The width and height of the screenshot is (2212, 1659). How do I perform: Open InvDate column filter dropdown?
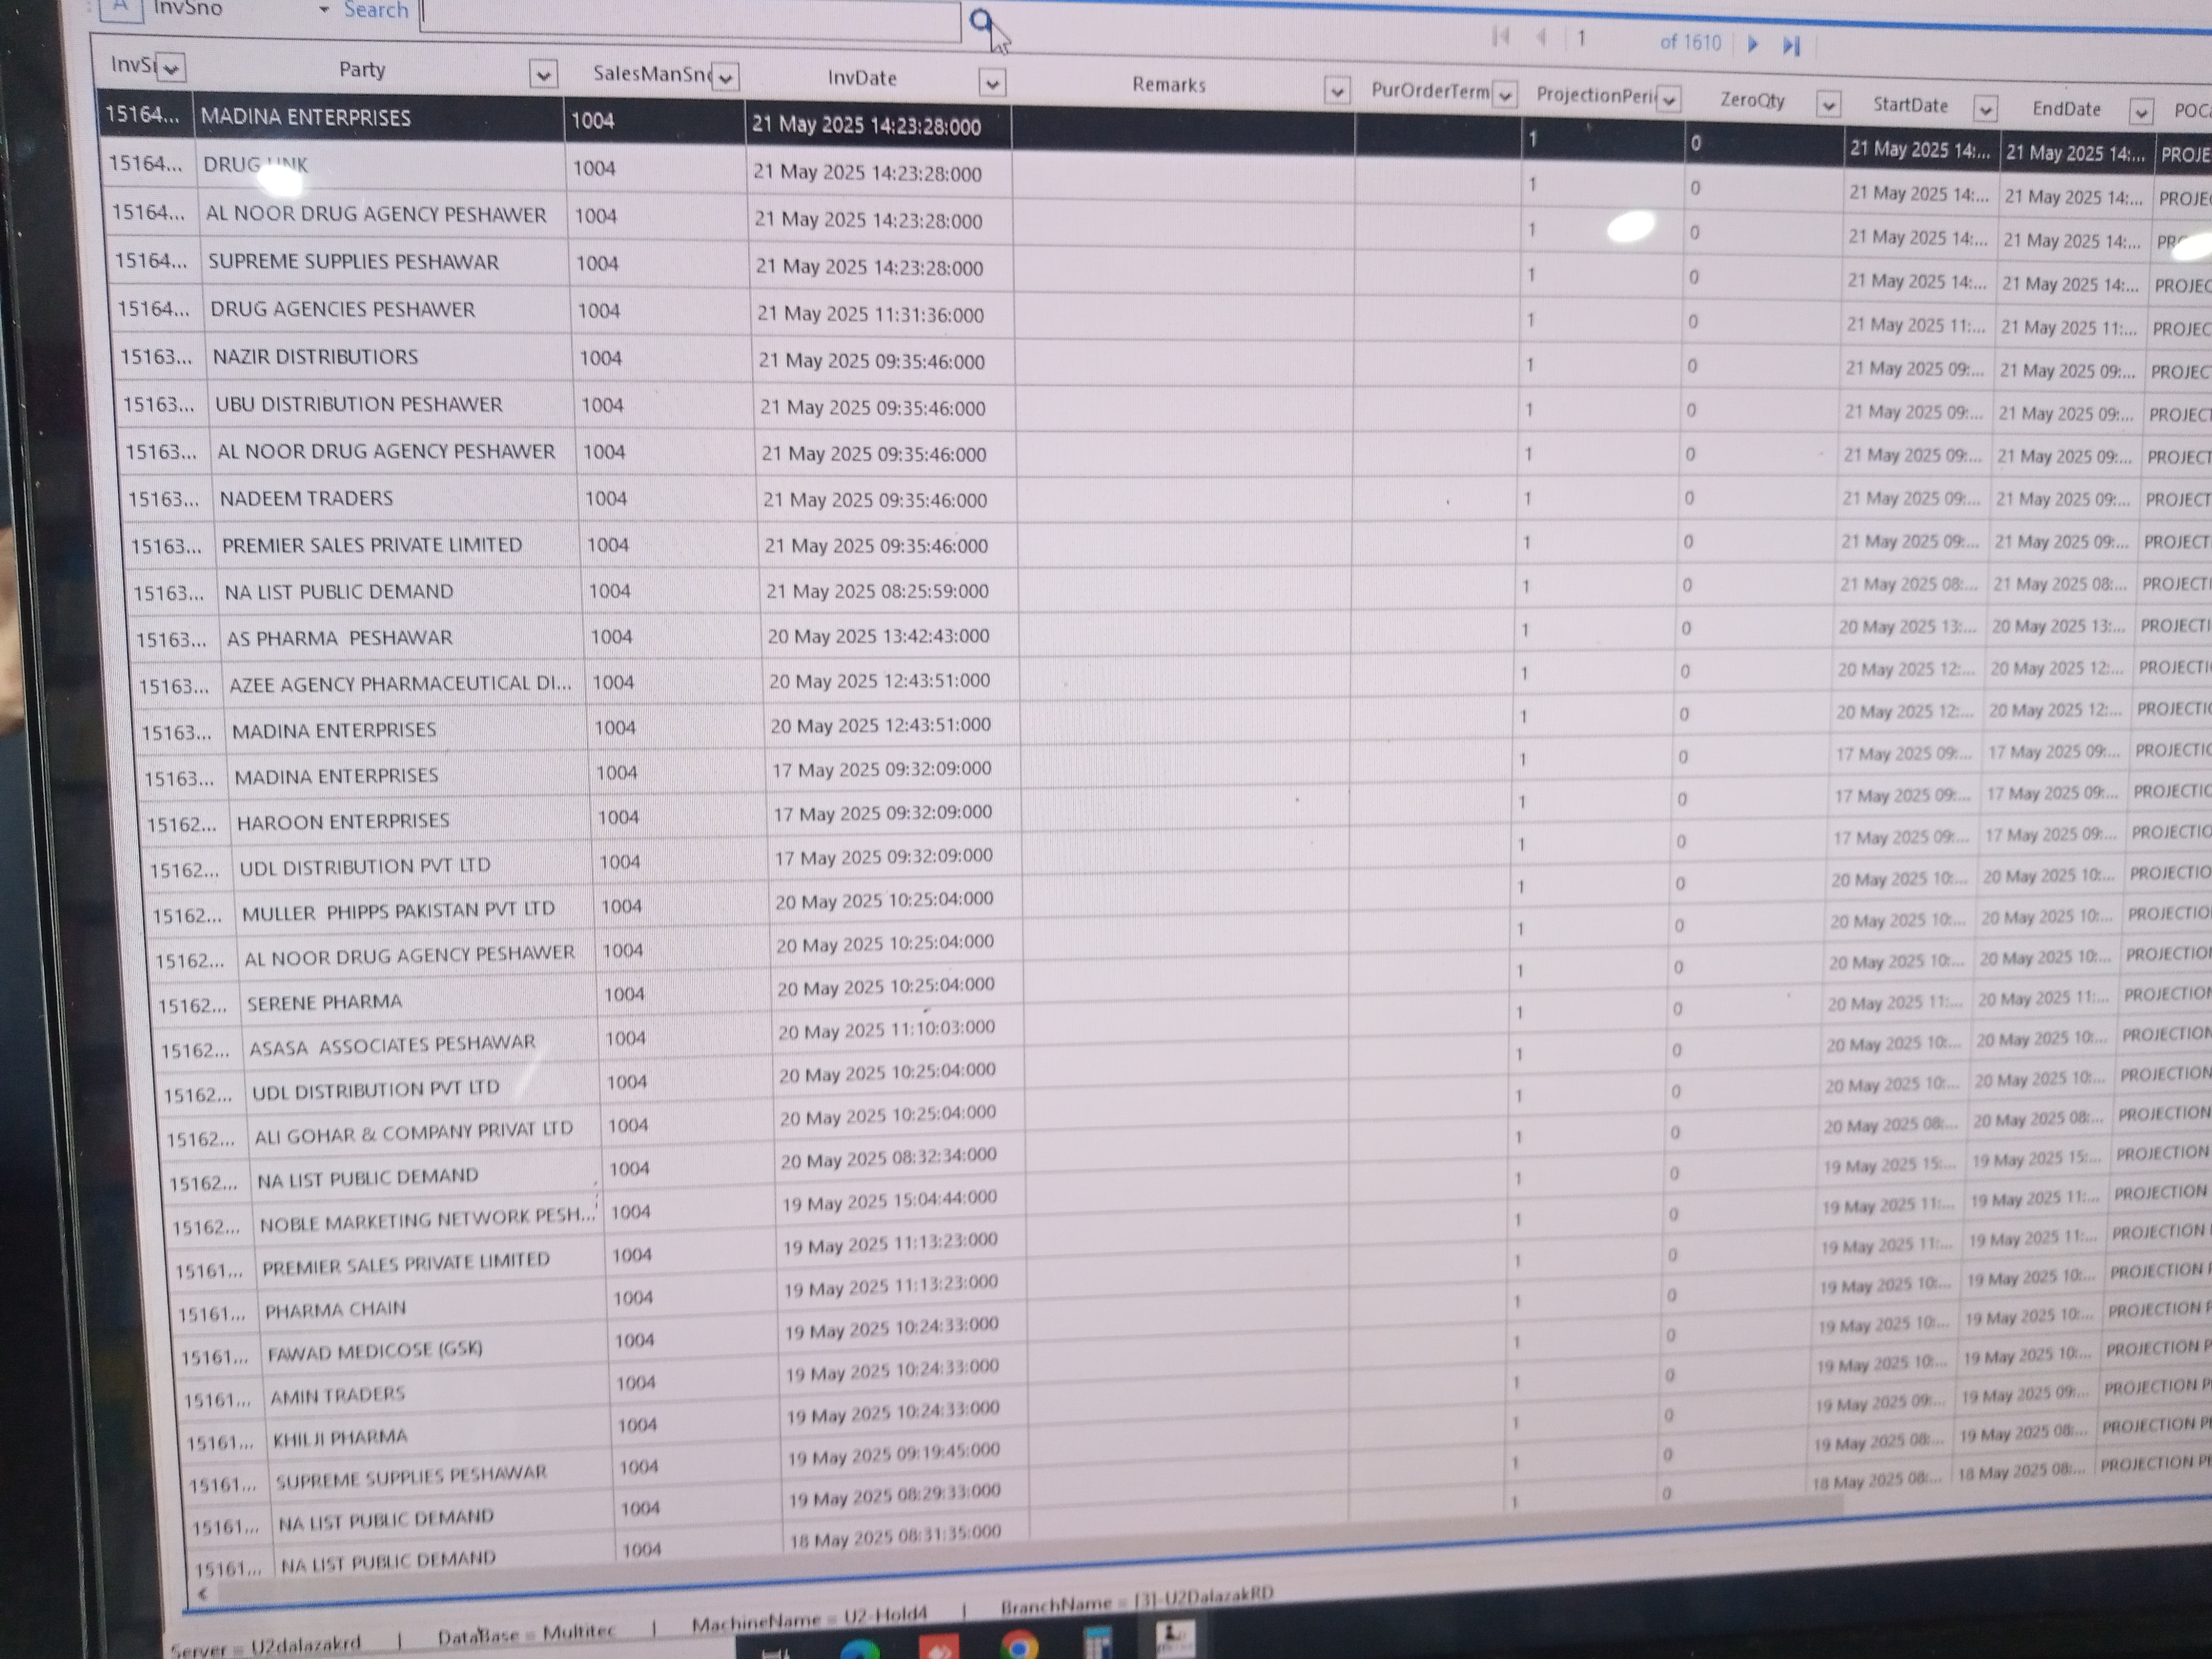[992, 83]
